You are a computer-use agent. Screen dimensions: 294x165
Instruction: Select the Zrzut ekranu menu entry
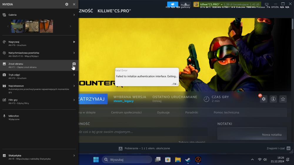click(x=39, y=65)
